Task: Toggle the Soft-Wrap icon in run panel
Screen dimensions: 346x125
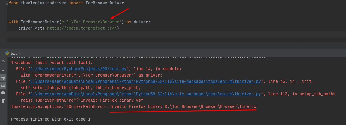Action: 3,77
